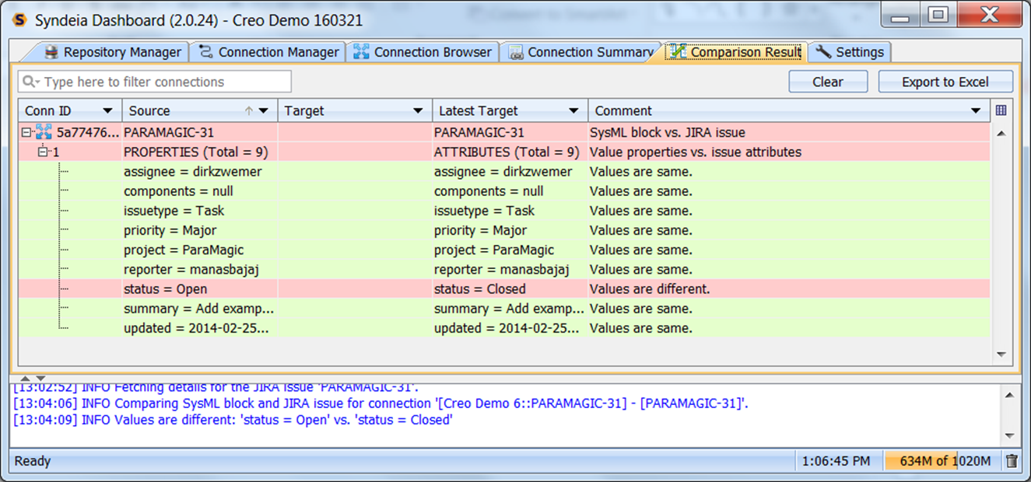This screenshot has height=482, width=1031.
Task: Click the Connection Summary tab icon
Action: coord(516,53)
